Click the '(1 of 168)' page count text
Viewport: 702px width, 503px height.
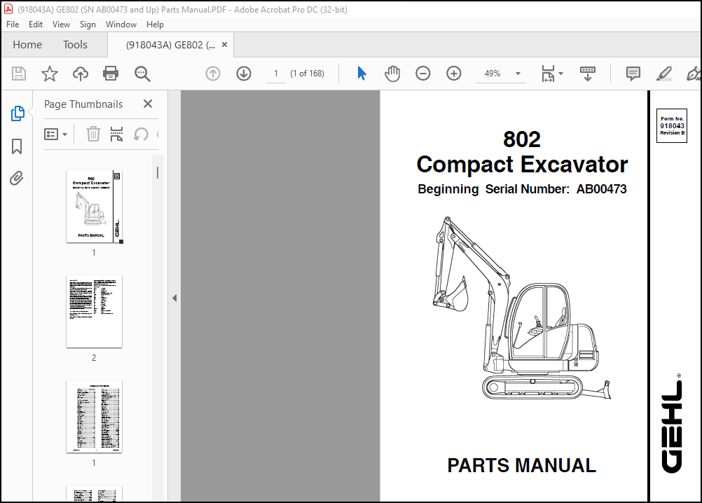coord(307,74)
